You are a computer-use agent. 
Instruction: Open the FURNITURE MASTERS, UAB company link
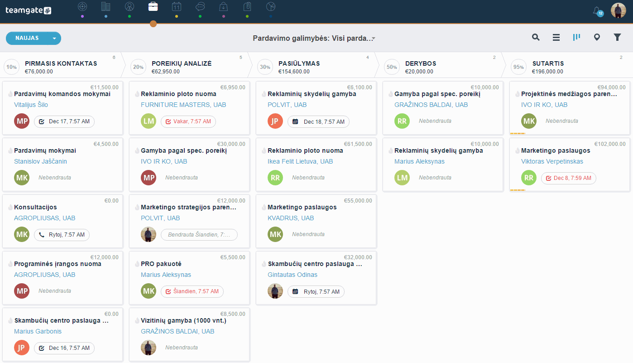(x=183, y=105)
